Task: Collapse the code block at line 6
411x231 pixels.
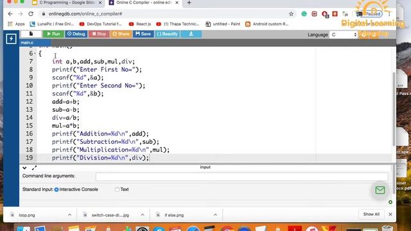Action: [x=35, y=53]
